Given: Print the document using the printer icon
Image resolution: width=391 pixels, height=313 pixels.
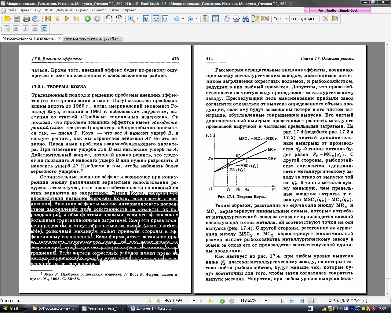Looking at the screenshot, I should tap(26, 19).
